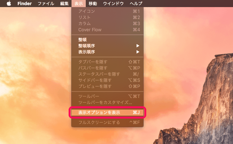Open the 編集 menu
233x144 pixels.
pos(64,4)
